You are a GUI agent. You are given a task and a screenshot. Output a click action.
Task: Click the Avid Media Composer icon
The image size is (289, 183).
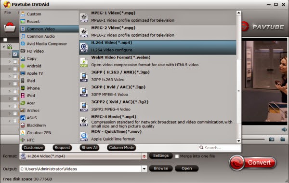[x=23, y=43]
